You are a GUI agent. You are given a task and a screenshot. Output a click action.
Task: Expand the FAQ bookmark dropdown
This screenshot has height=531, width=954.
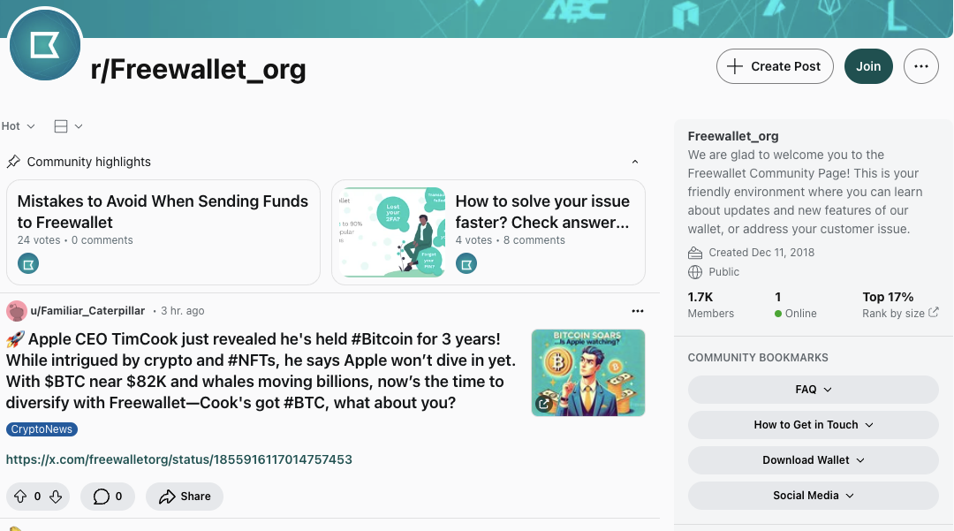813,390
